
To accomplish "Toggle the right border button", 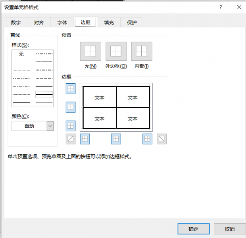I will point(147,139).
